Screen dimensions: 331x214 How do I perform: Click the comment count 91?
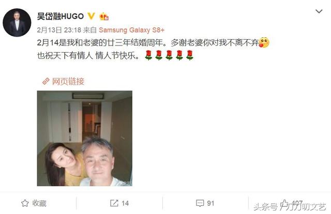point(210,203)
